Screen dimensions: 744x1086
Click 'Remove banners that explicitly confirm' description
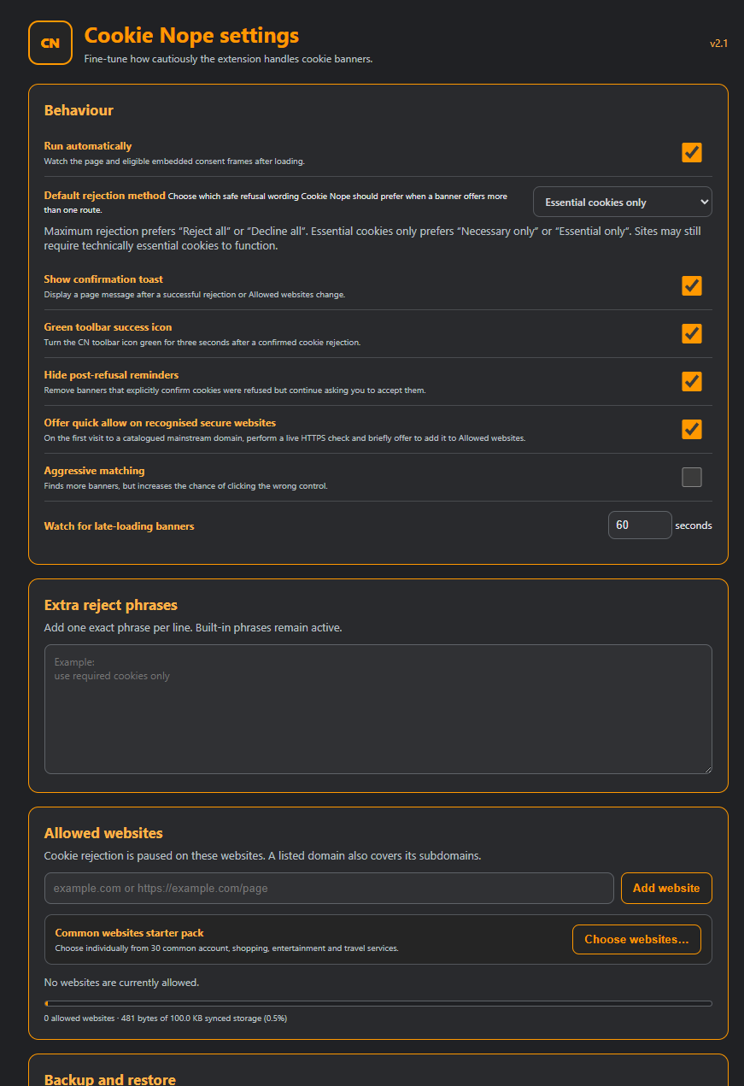click(x=235, y=390)
